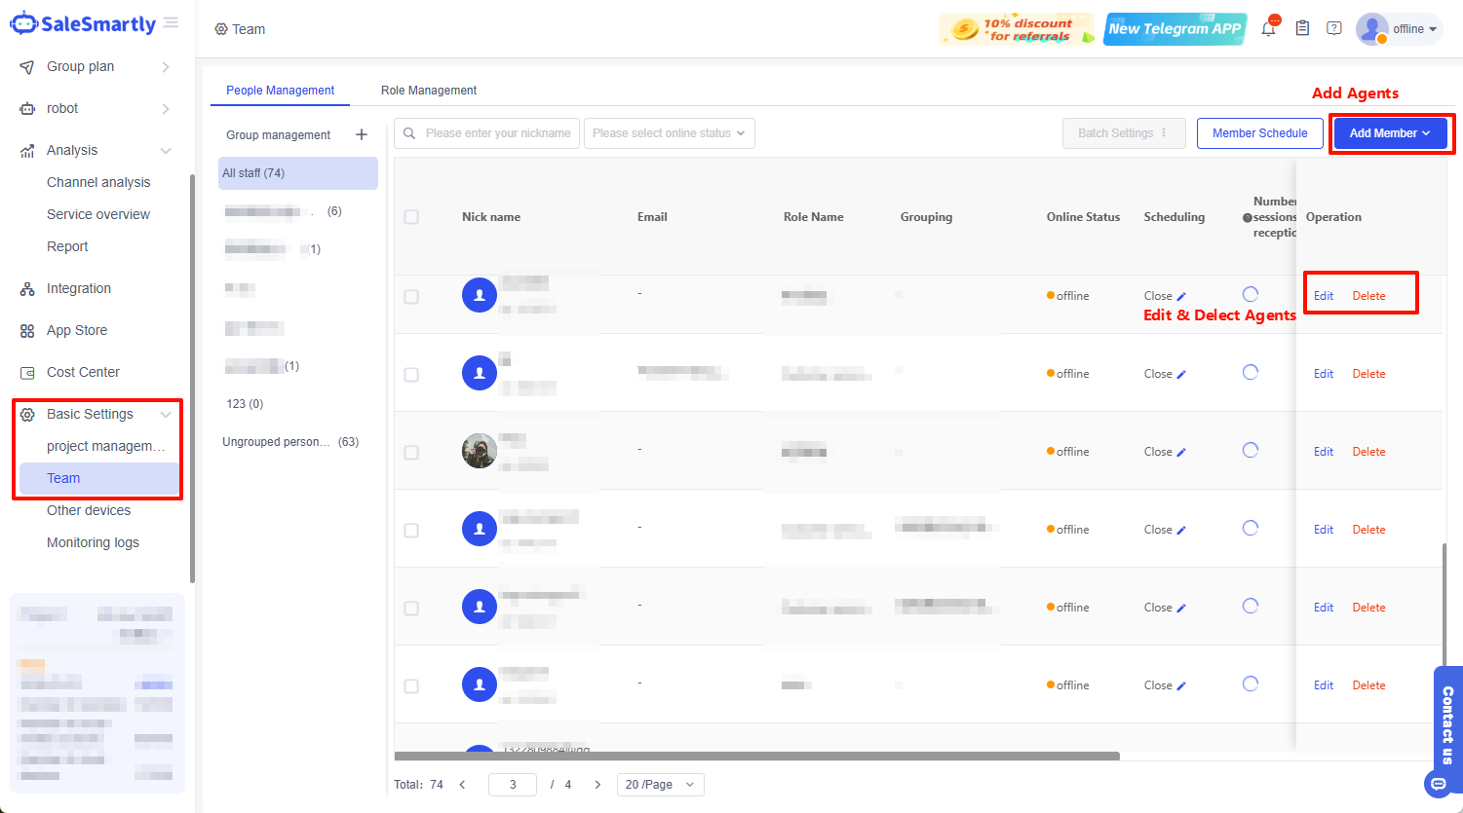Screen dimensions: 1463x813
Task: Switch to the Role Management tab
Action: point(429,91)
